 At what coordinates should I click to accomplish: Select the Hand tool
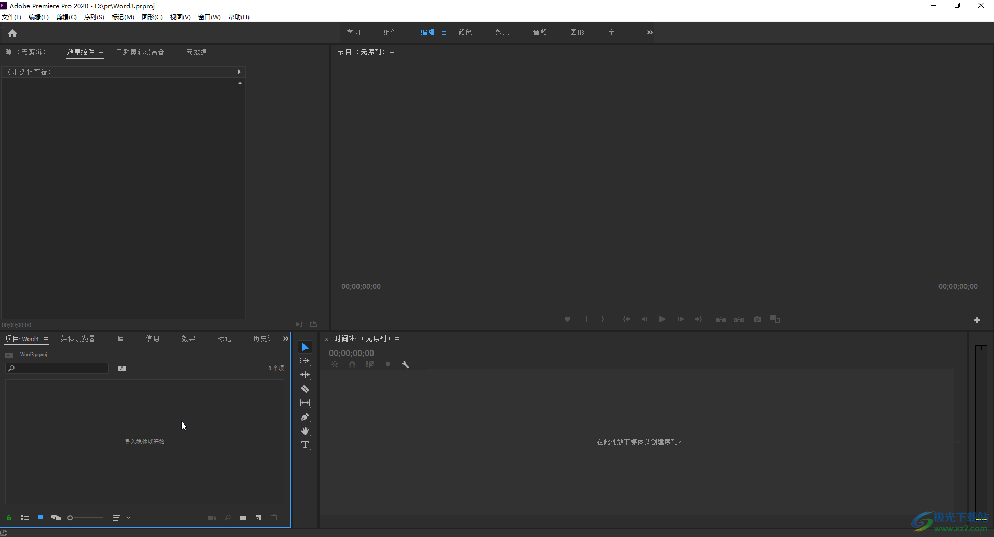click(305, 431)
